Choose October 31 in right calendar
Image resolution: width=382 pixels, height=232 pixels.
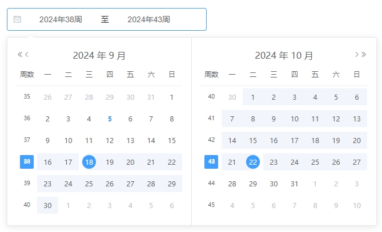294,184
